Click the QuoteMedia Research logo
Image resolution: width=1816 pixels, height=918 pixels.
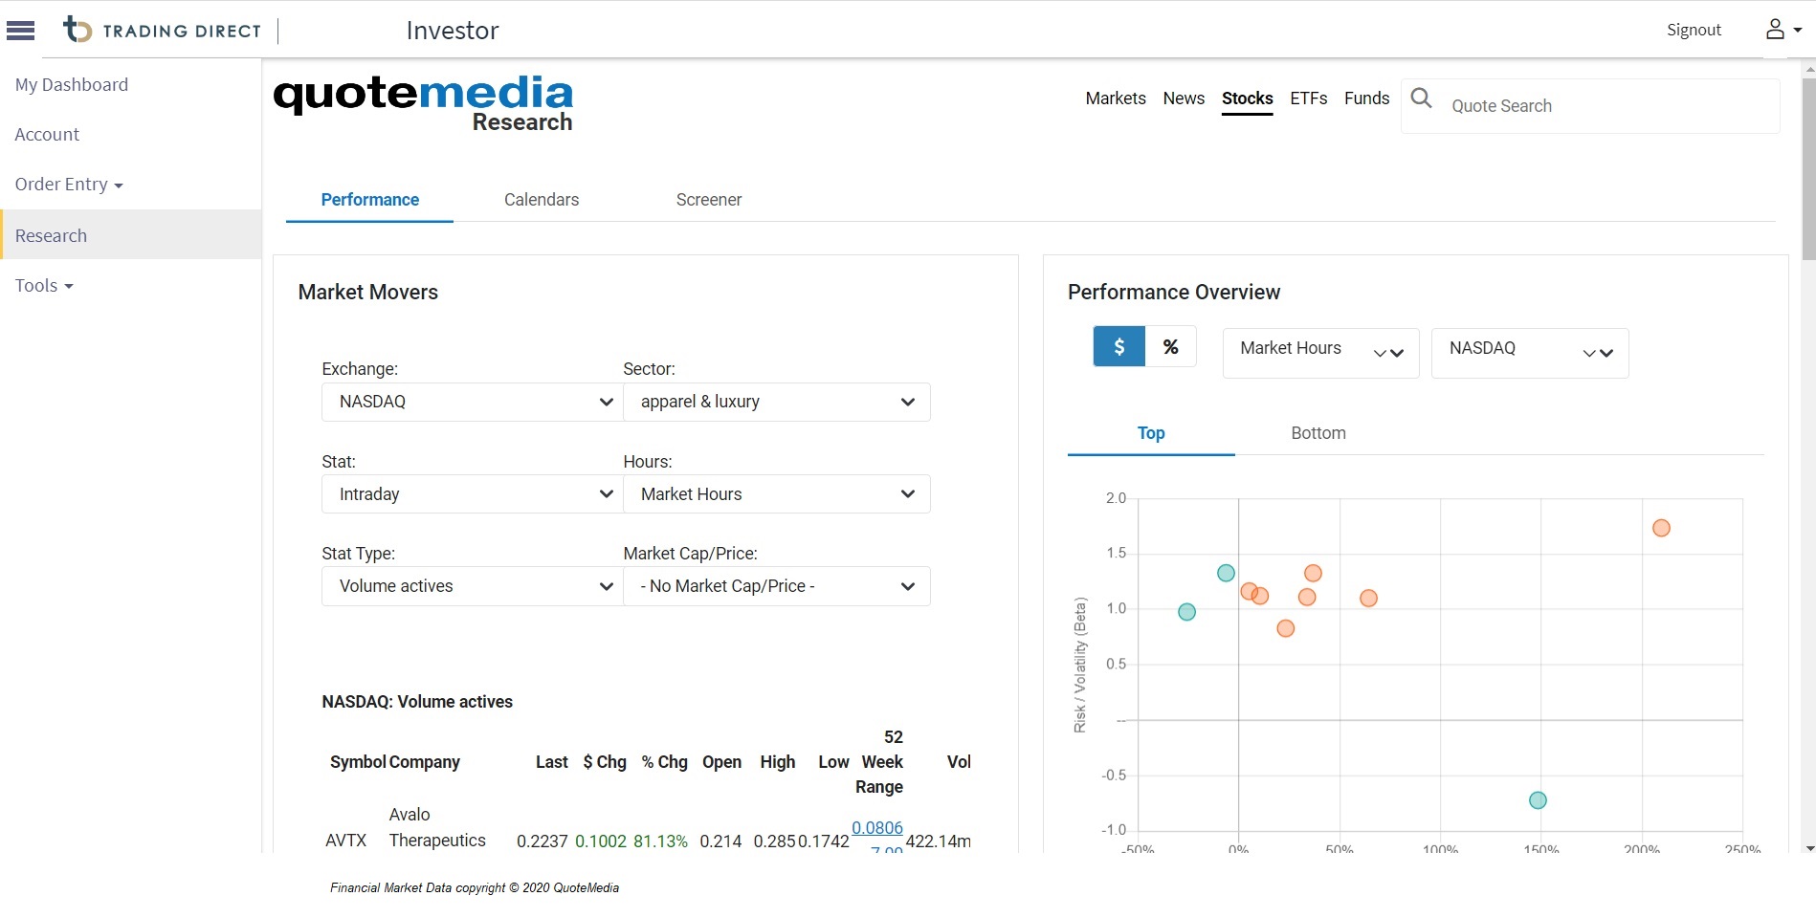[423, 103]
